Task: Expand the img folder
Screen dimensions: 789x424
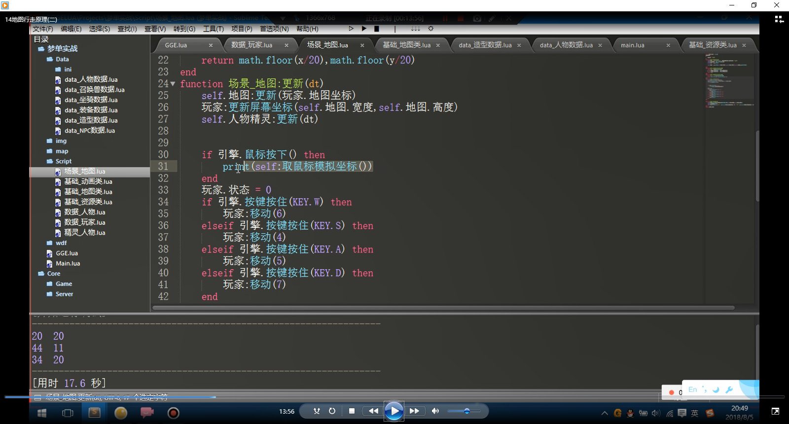Action: [x=50, y=141]
